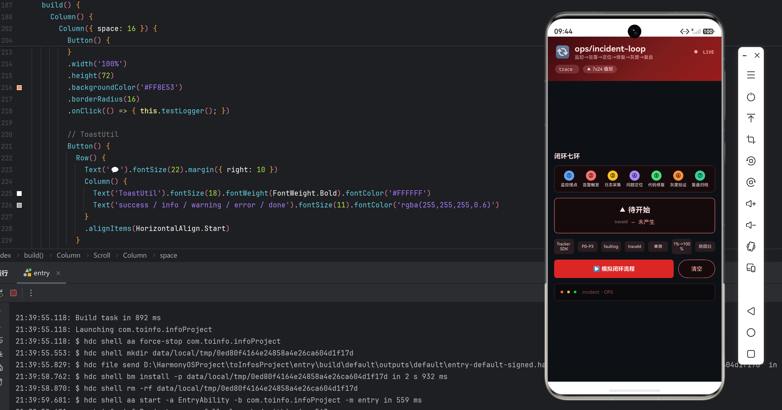Stop the running entry process
The height and width of the screenshot is (410, 782).
point(13,293)
